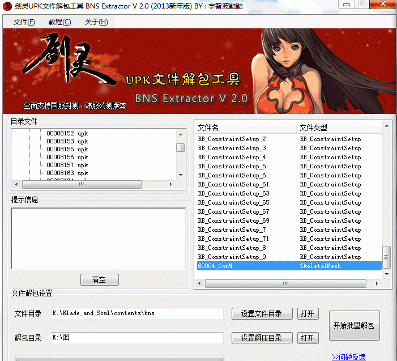Screen dimensions: 397x361
Task: Open the 关于(H) menu
Action: (96, 22)
